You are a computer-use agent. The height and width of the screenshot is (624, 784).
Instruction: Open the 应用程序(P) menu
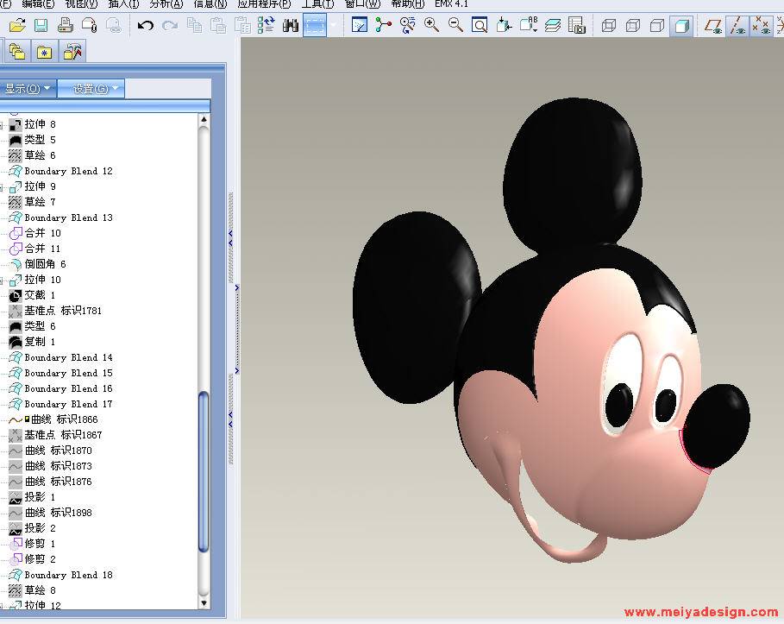tap(264, 4)
